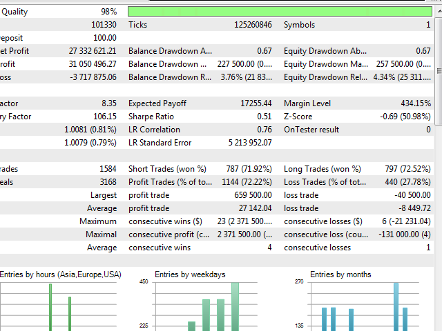Select the LR Correlation row label

pos(154,130)
